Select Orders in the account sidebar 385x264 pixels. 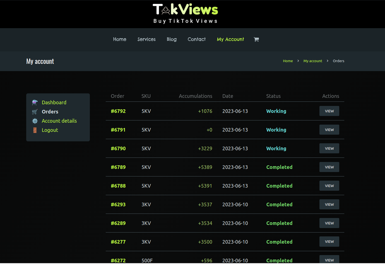click(x=50, y=112)
